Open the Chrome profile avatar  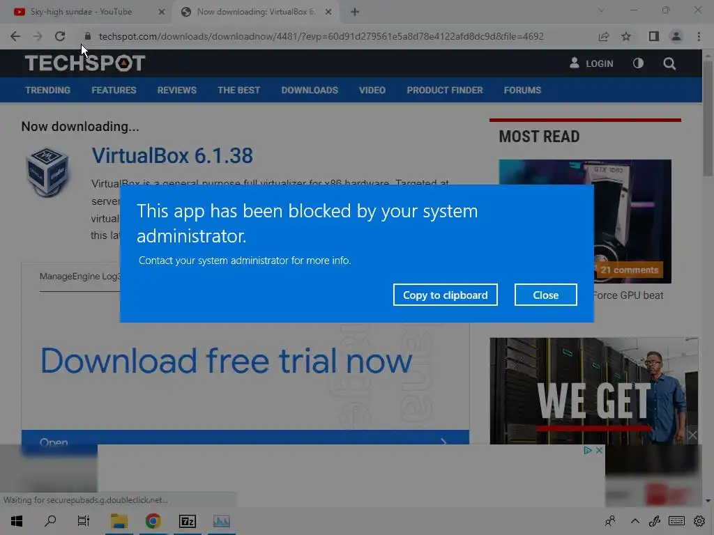point(676,36)
